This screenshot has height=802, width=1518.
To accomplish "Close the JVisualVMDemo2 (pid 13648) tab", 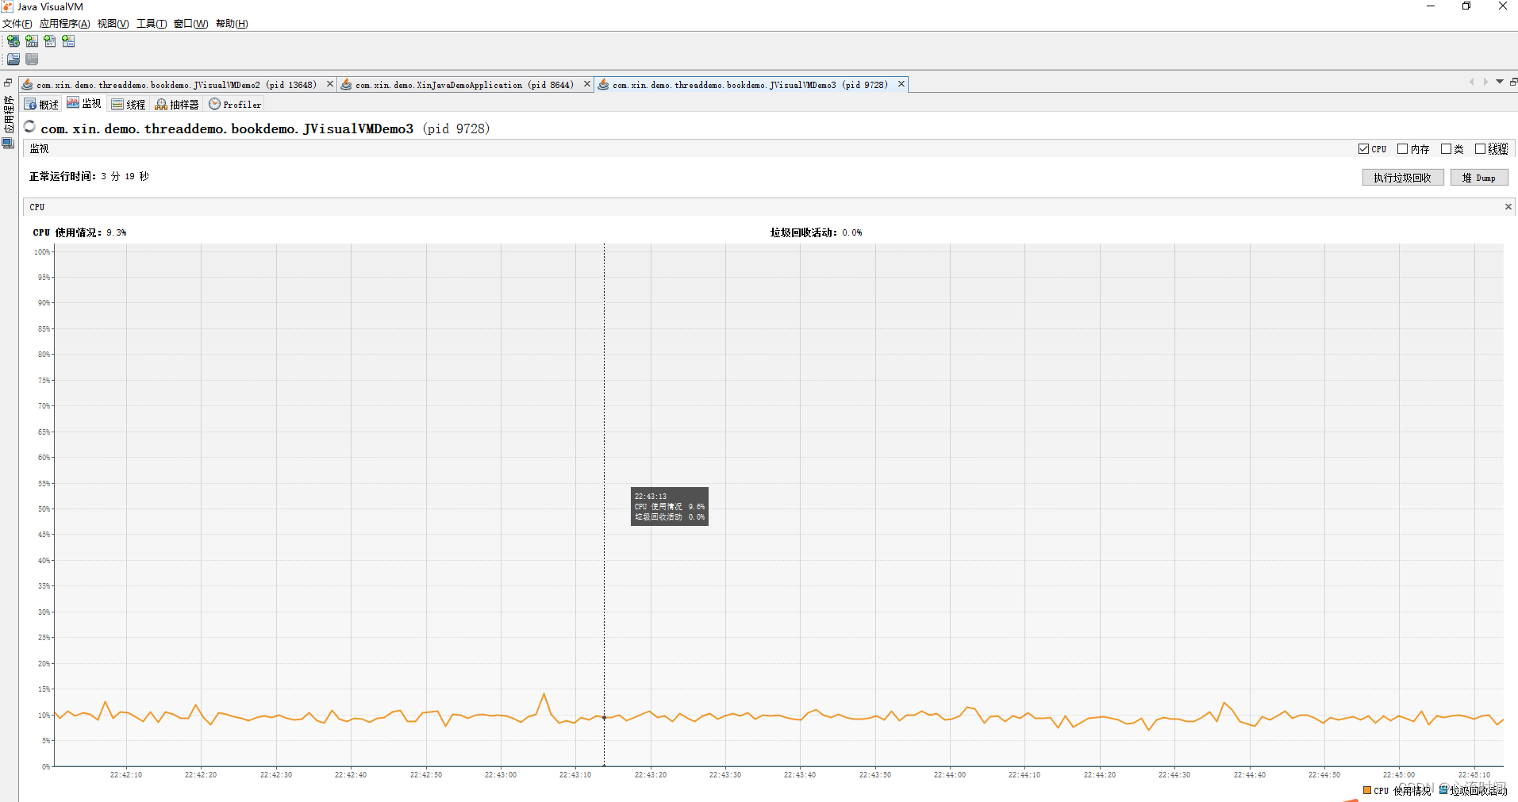I will (x=330, y=84).
